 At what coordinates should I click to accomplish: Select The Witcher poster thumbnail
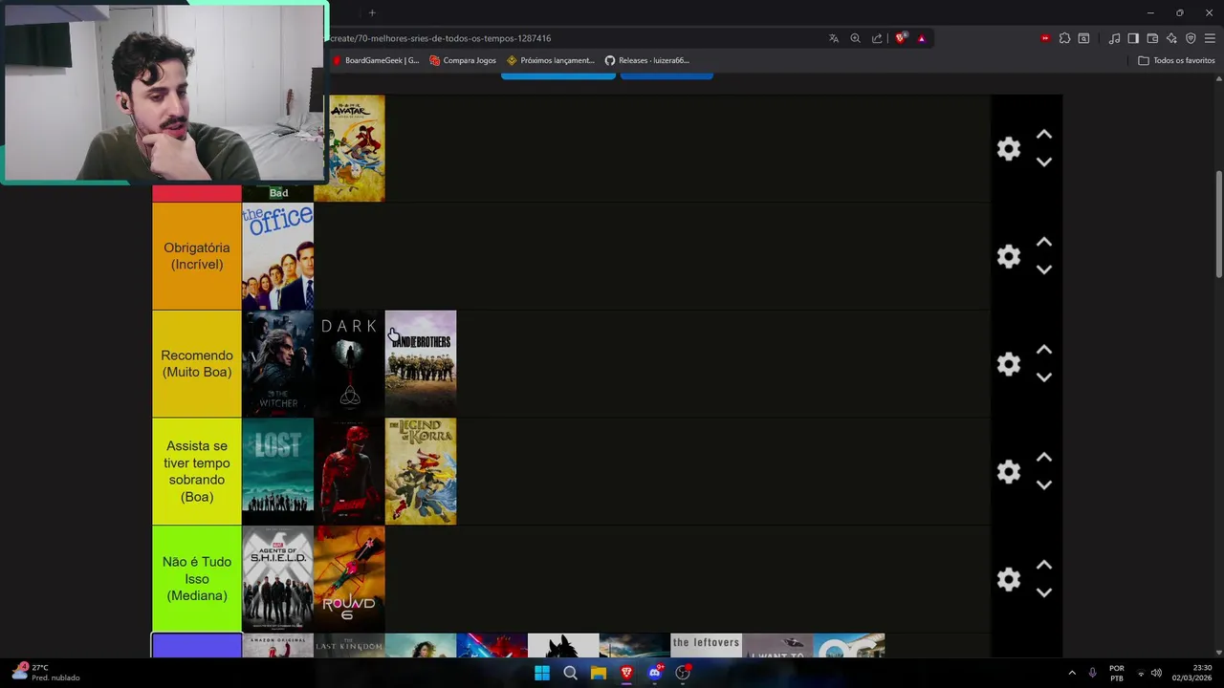(x=277, y=364)
